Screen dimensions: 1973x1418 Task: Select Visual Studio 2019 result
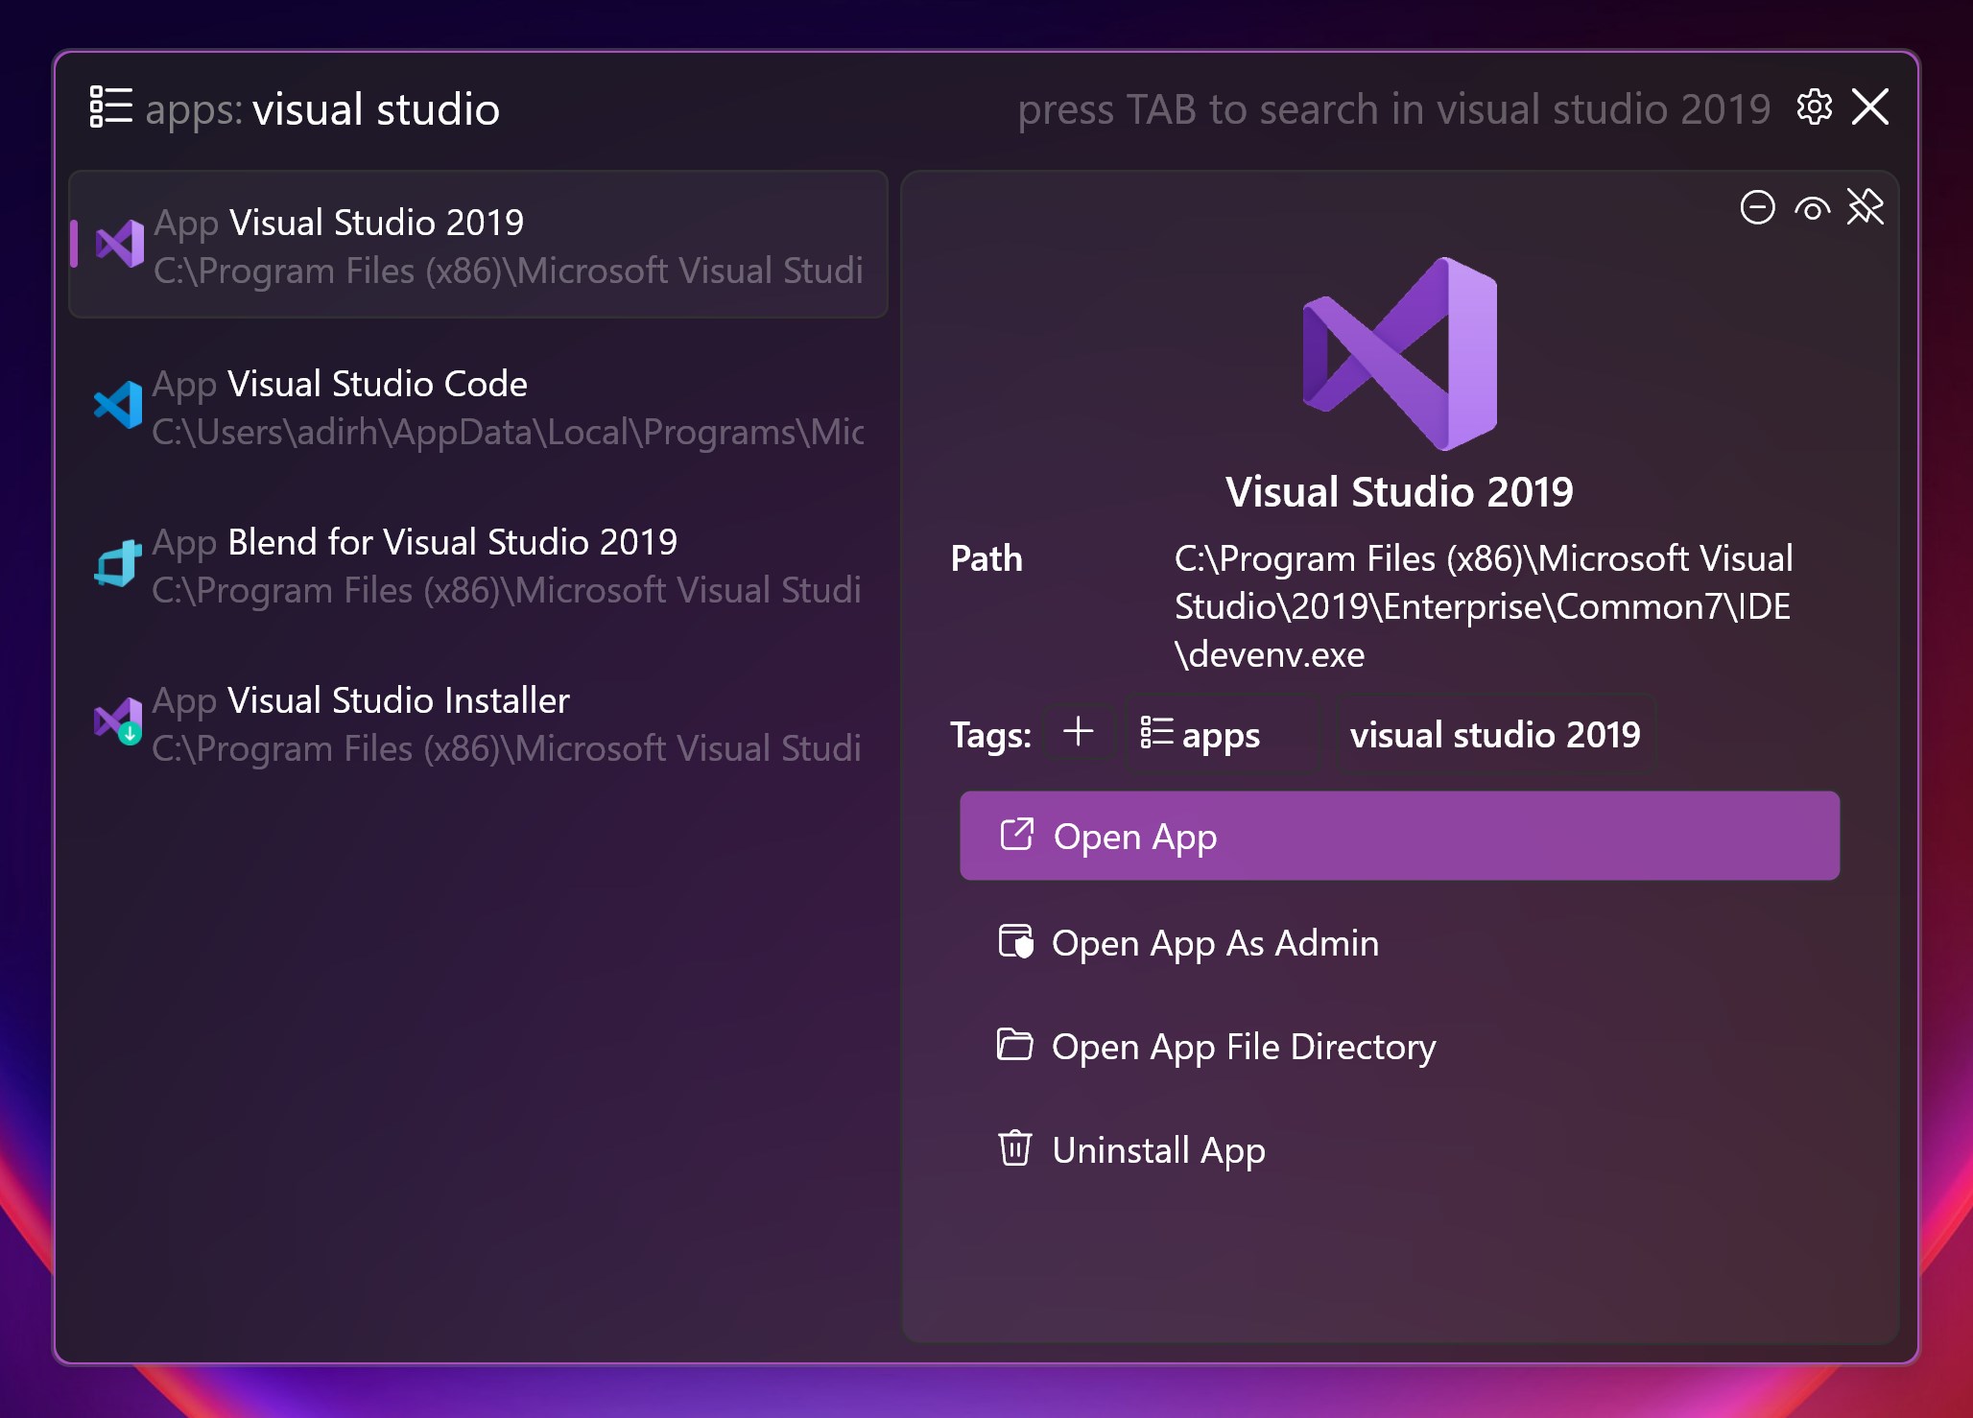pos(478,246)
